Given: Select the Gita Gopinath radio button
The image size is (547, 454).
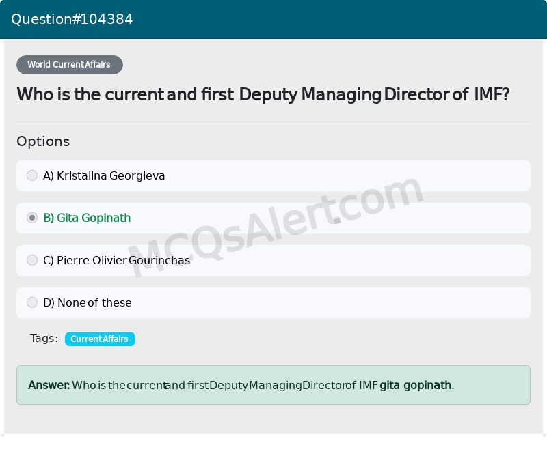Looking at the screenshot, I should tap(32, 218).
